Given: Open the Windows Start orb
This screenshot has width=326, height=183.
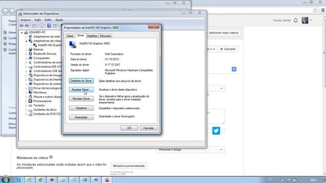Looking at the screenshot, I should tap(5, 179).
